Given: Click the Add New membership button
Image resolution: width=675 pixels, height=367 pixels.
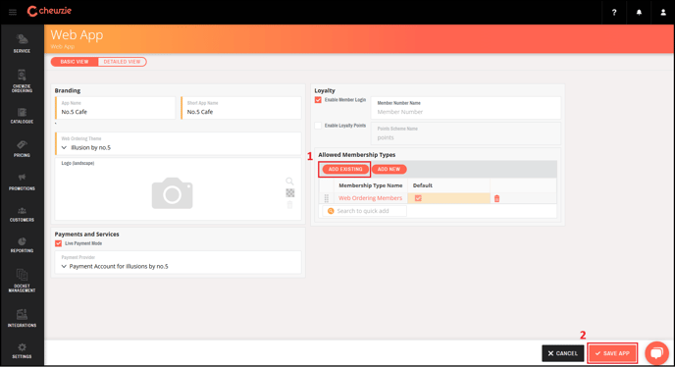Looking at the screenshot, I should 389,170.
